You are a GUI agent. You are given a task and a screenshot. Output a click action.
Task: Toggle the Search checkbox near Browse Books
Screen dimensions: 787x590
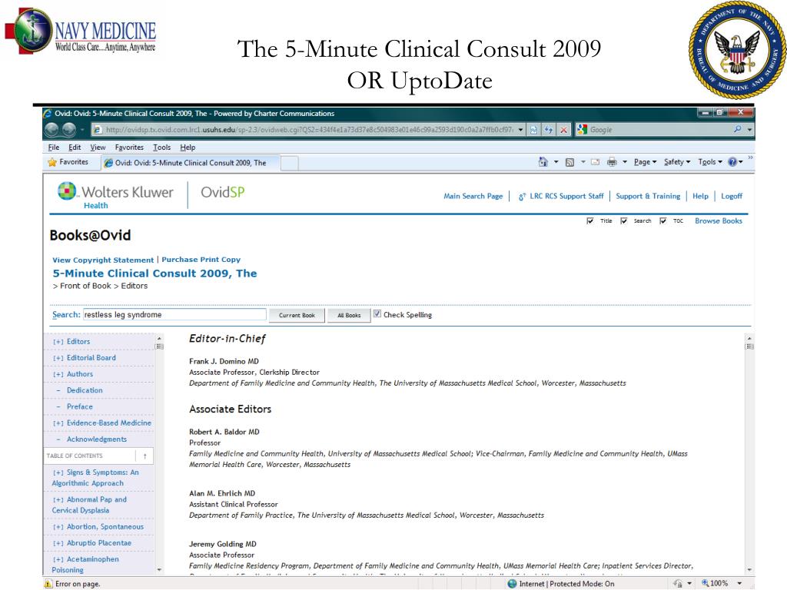(x=623, y=220)
